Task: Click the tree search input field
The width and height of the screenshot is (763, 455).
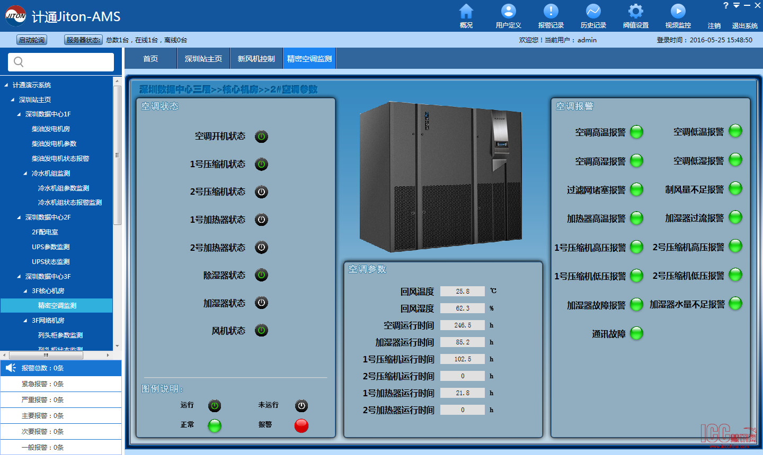Action: (61, 62)
